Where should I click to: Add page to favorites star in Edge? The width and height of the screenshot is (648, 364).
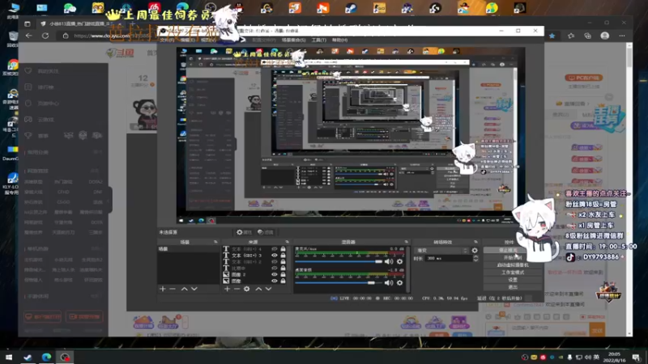click(552, 36)
